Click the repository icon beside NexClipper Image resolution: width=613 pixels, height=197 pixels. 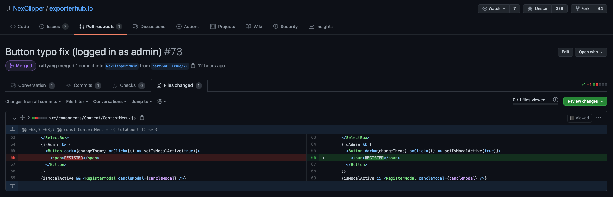(x=8, y=9)
